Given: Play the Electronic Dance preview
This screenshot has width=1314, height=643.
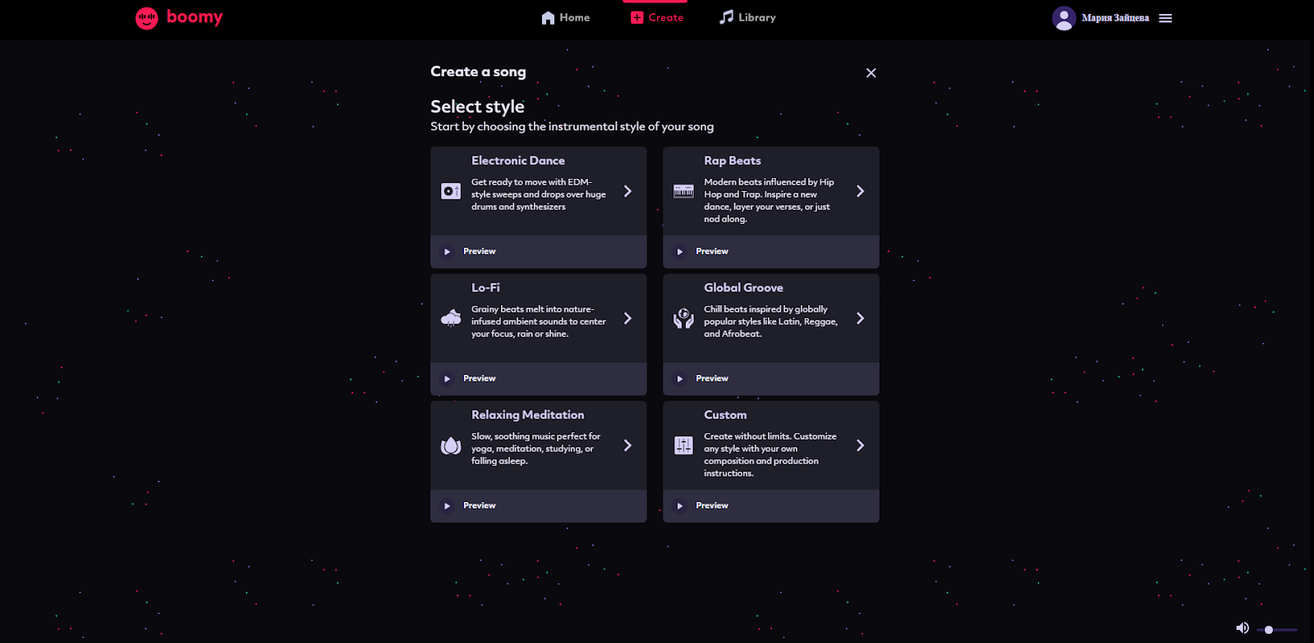Looking at the screenshot, I should 448,252.
